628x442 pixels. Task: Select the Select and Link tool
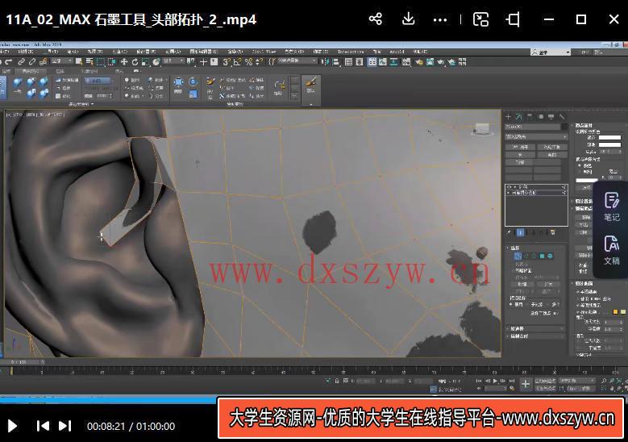(21, 61)
